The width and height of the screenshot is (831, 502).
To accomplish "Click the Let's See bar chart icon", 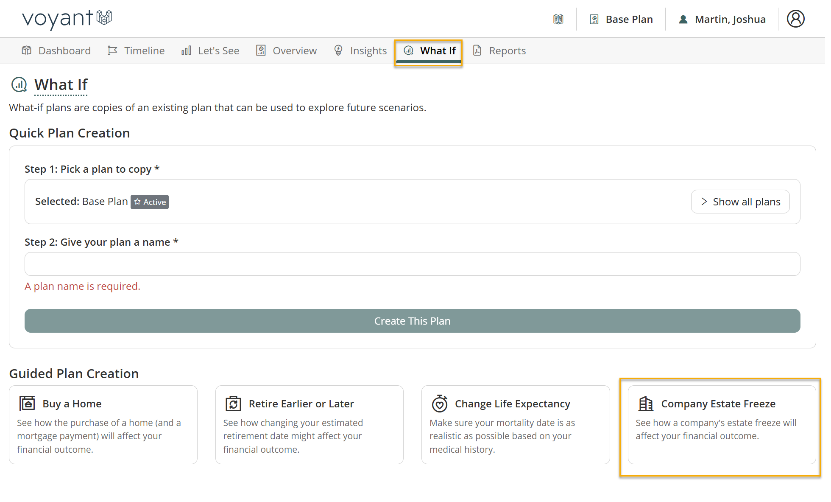I will click(186, 50).
